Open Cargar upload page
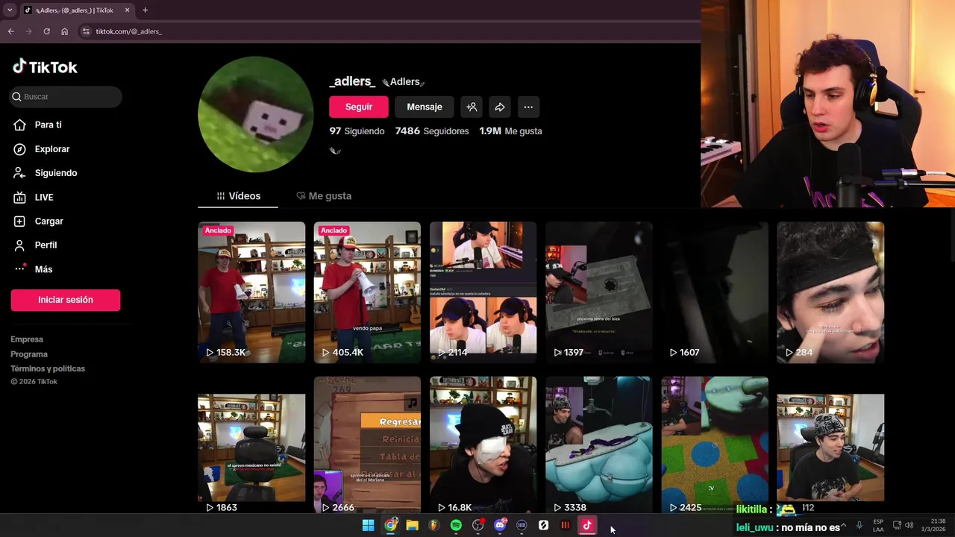Screen dimensions: 955x537 (x=48, y=221)
